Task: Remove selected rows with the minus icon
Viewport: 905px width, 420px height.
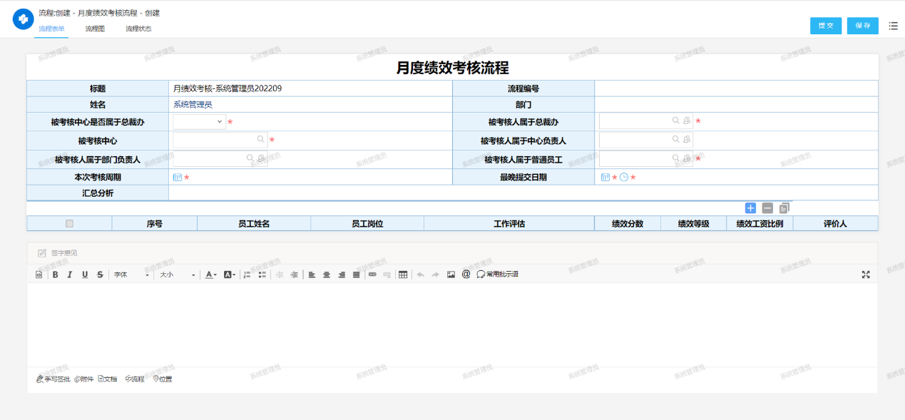Action: coord(767,208)
